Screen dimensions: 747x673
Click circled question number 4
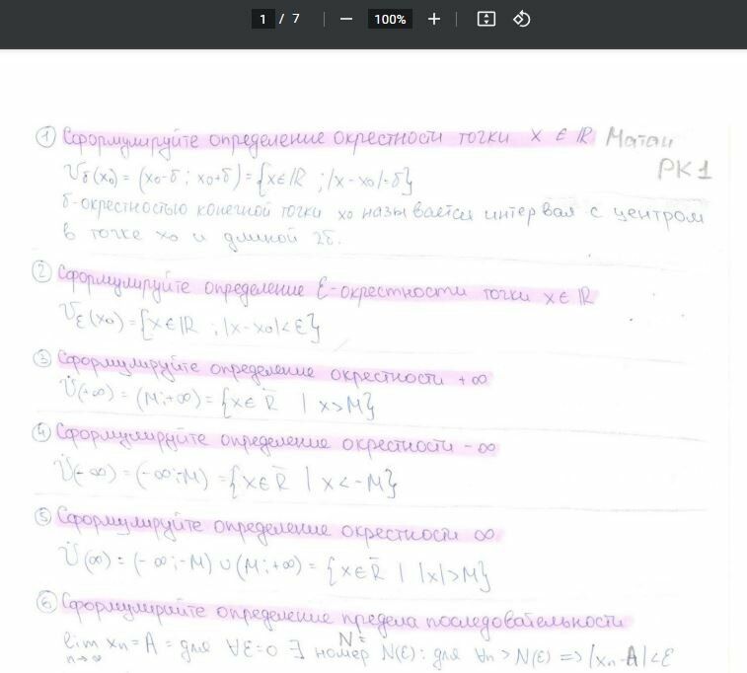41,432
